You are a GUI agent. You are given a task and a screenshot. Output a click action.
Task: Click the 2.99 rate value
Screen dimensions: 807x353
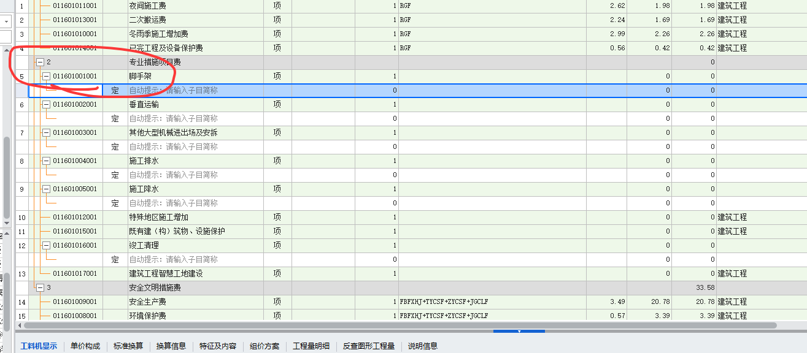617,34
